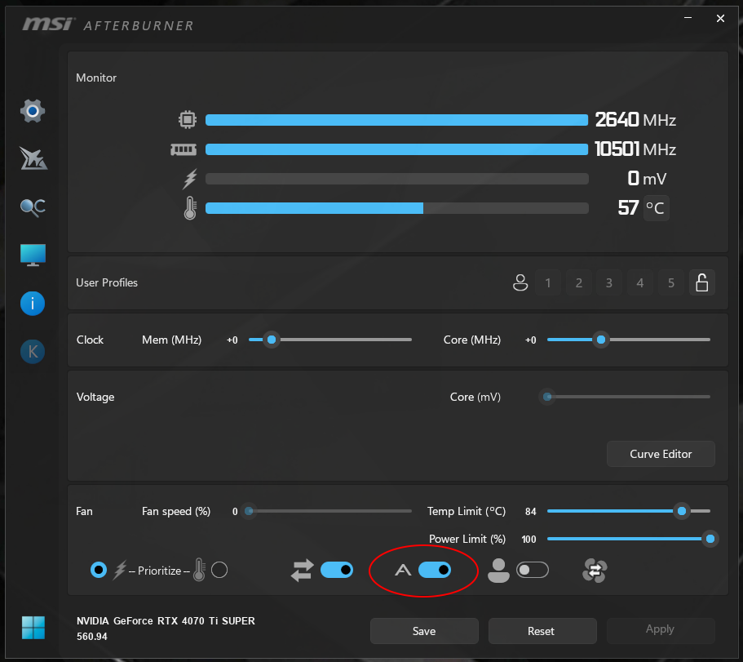The image size is (743, 662).
Task: Close the Afterburner window
Action: [720, 18]
